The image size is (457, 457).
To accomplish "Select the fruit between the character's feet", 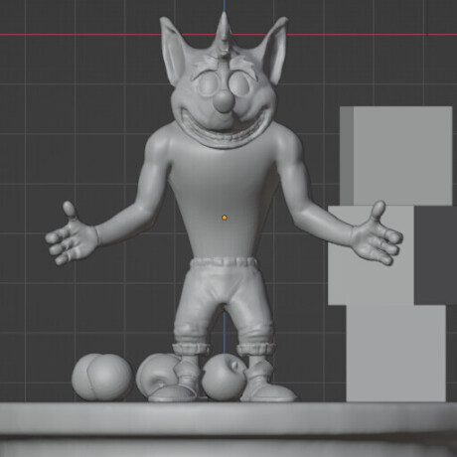I will click(224, 376).
